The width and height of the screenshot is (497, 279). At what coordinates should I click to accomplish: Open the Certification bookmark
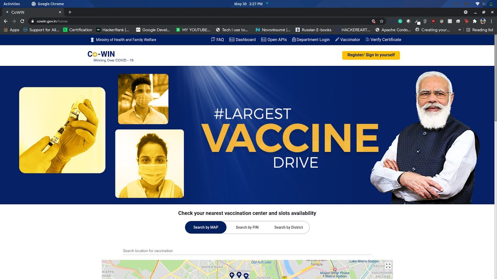[x=78, y=30]
